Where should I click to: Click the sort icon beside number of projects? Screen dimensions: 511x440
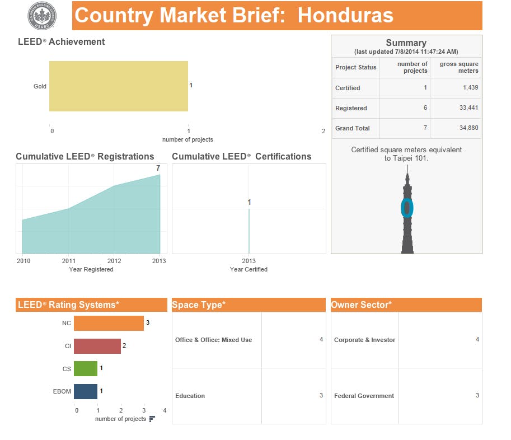click(x=152, y=419)
